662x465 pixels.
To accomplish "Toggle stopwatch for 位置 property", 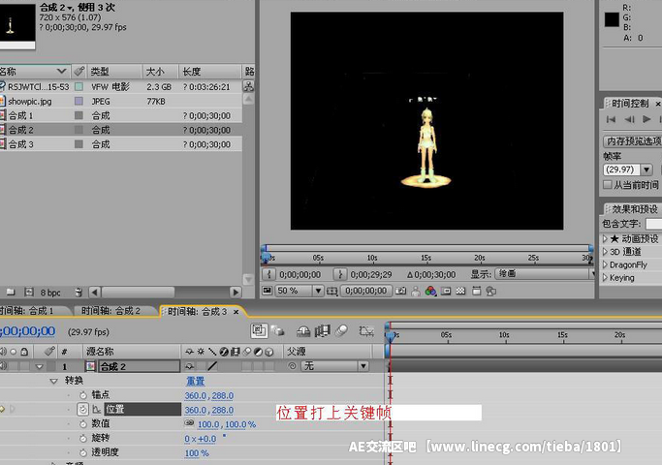I will click(83, 410).
